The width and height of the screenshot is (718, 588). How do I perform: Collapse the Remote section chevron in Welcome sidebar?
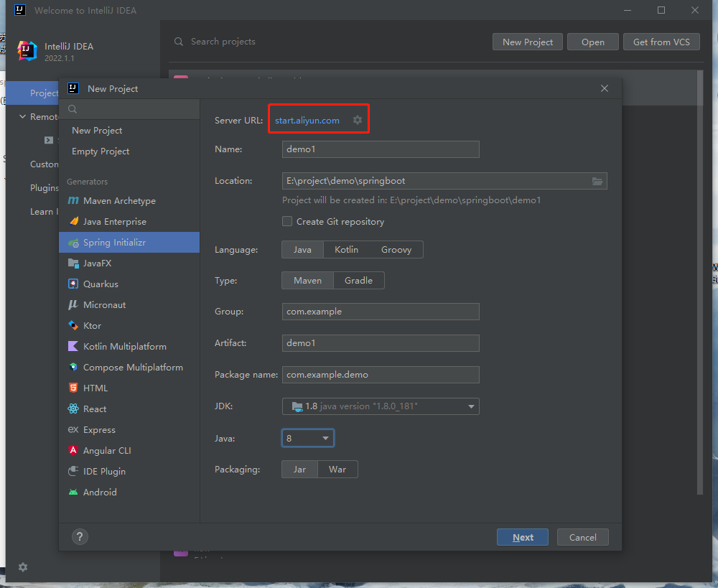coord(22,117)
